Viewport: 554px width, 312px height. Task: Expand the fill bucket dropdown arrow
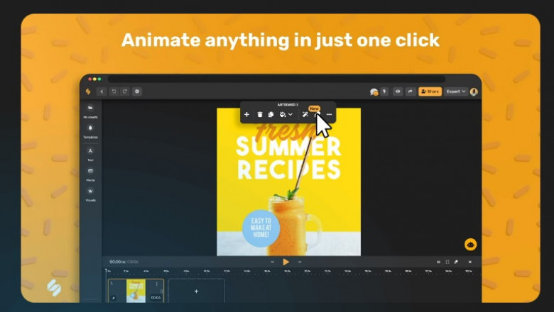290,114
